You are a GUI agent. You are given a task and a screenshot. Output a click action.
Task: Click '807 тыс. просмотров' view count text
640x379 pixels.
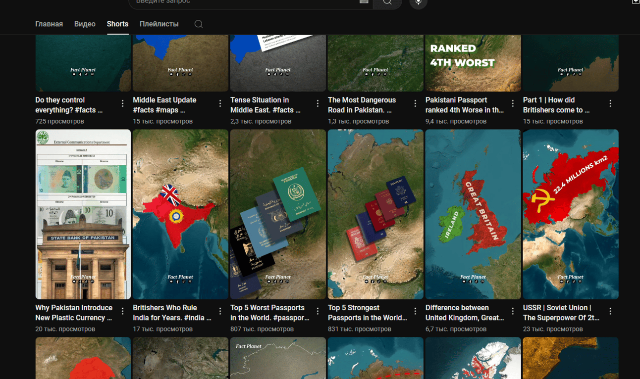click(x=262, y=329)
